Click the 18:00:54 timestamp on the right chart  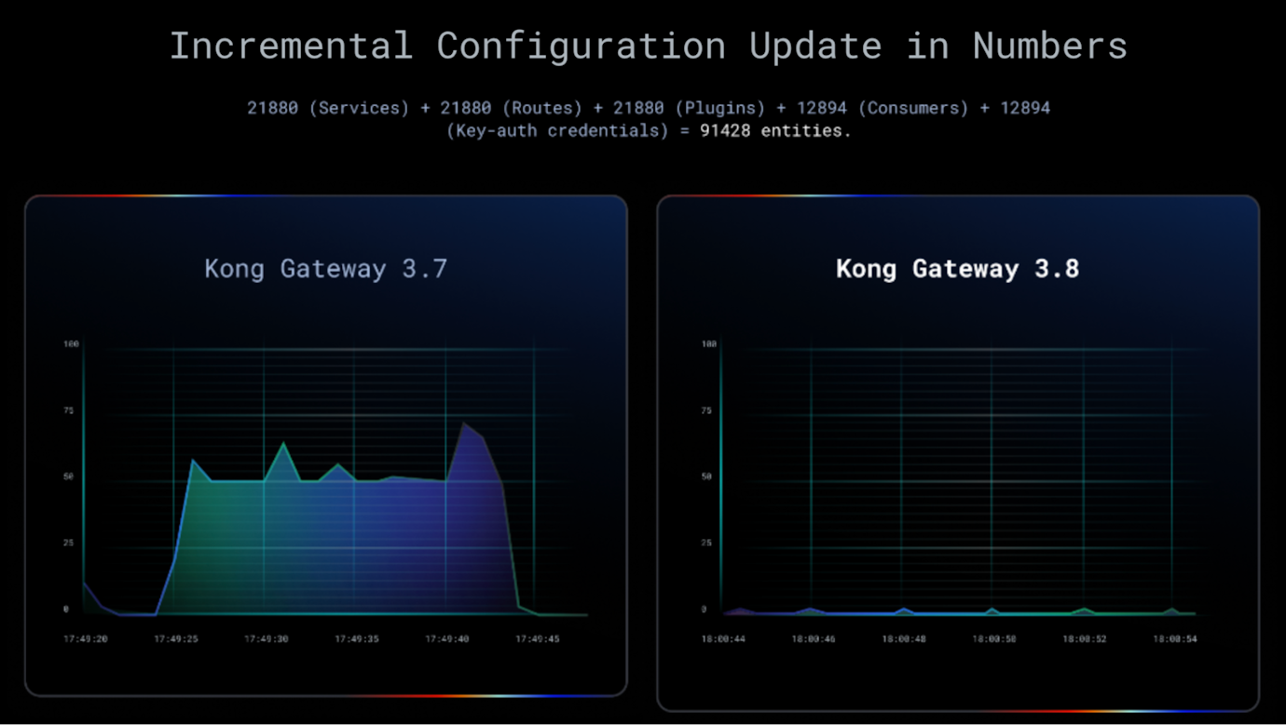point(1174,639)
